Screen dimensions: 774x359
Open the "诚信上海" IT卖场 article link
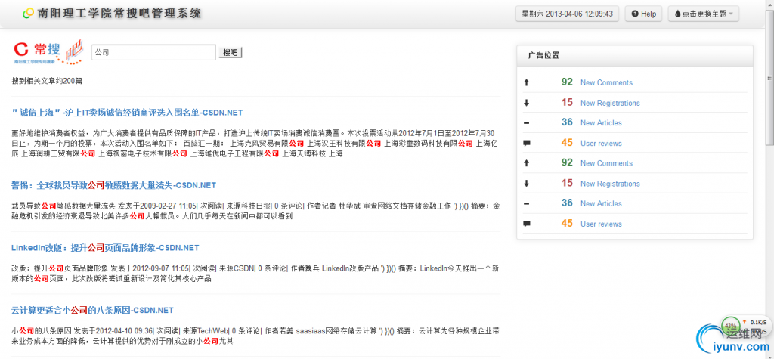(127, 113)
